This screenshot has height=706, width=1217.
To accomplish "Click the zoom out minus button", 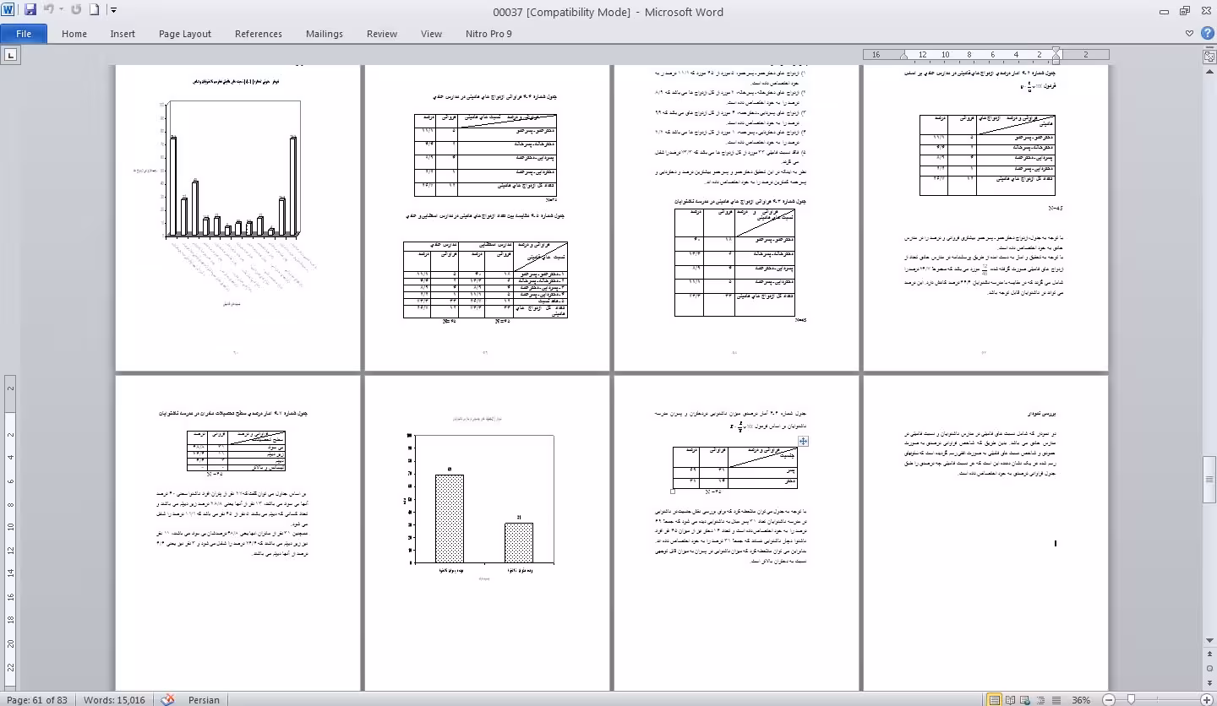I will coord(1108,700).
